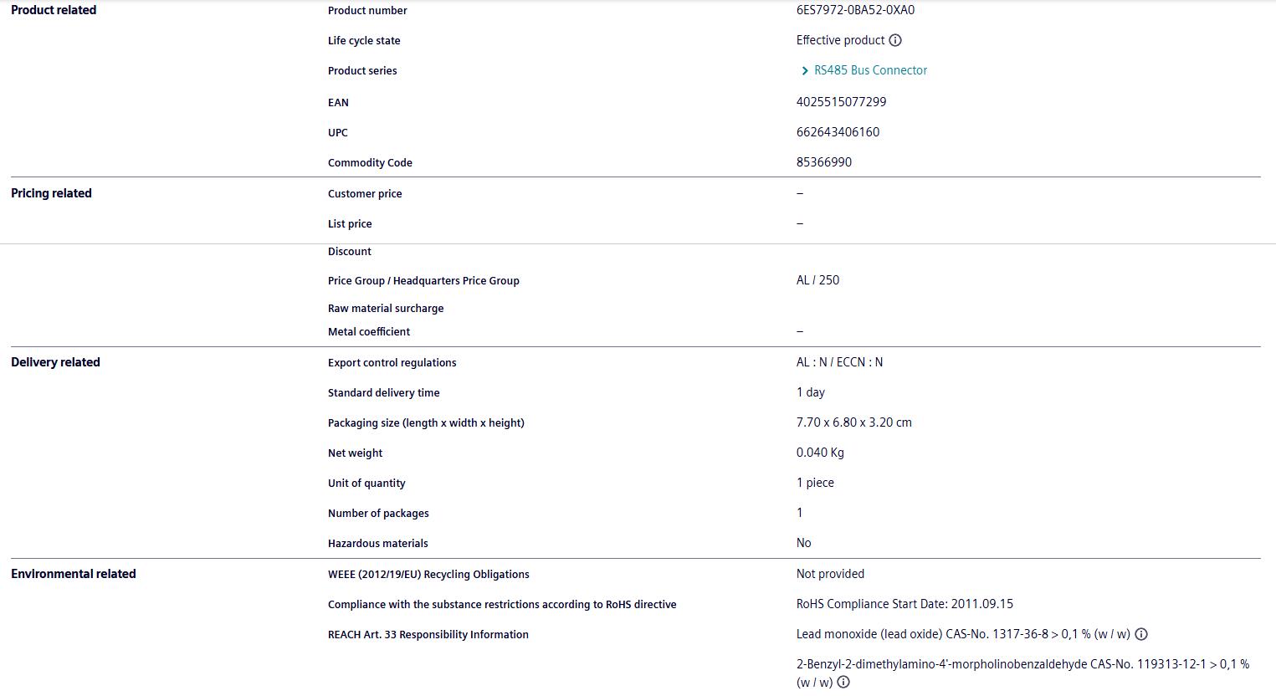Open the RS485 Bus Connector link
The height and width of the screenshot is (696, 1276).
pyautogui.click(x=870, y=70)
